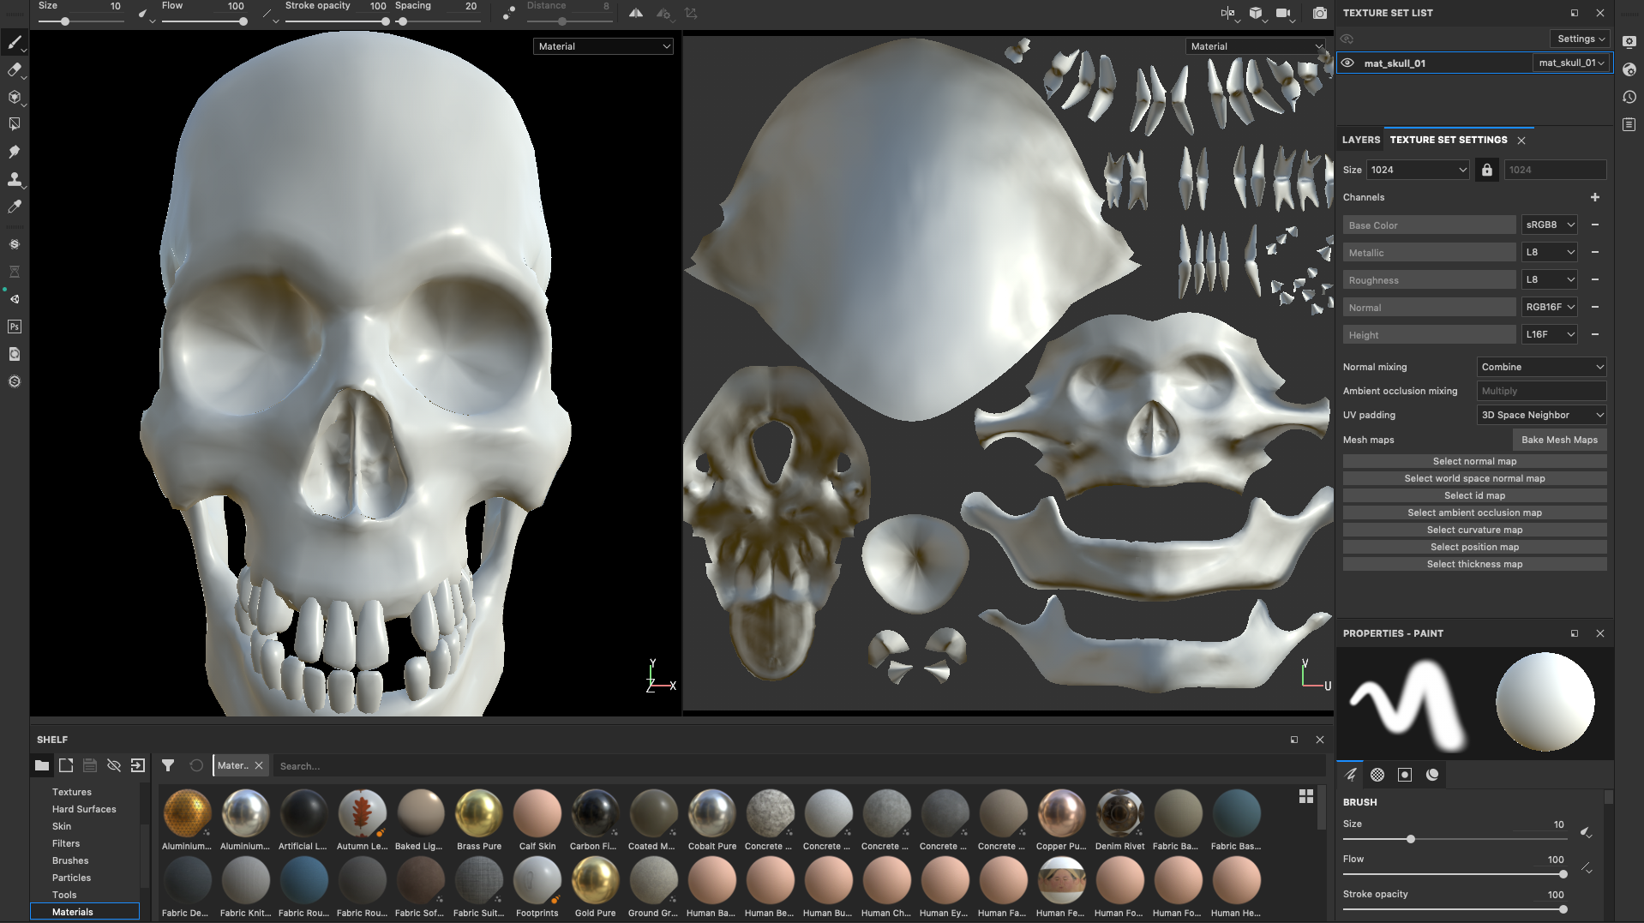The image size is (1644, 923).
Task: Click the Select normal map button
Action: click(1474, 461)
